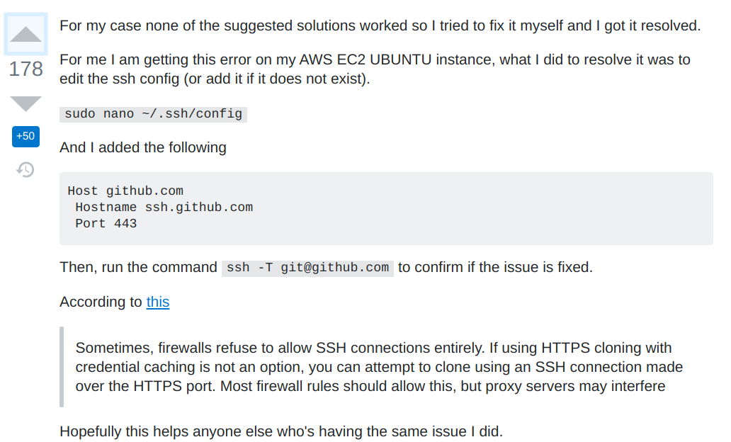Click the ssh -T git@github.com inline command

[307, 268]
